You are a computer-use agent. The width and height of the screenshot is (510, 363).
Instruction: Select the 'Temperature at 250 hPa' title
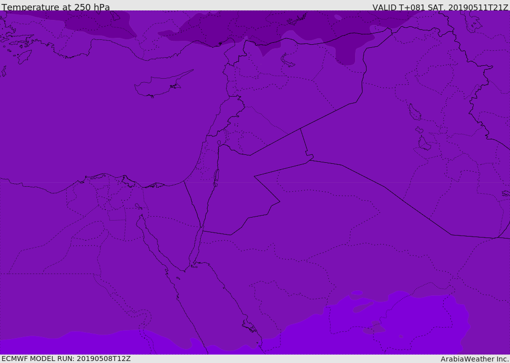[56, 7]
